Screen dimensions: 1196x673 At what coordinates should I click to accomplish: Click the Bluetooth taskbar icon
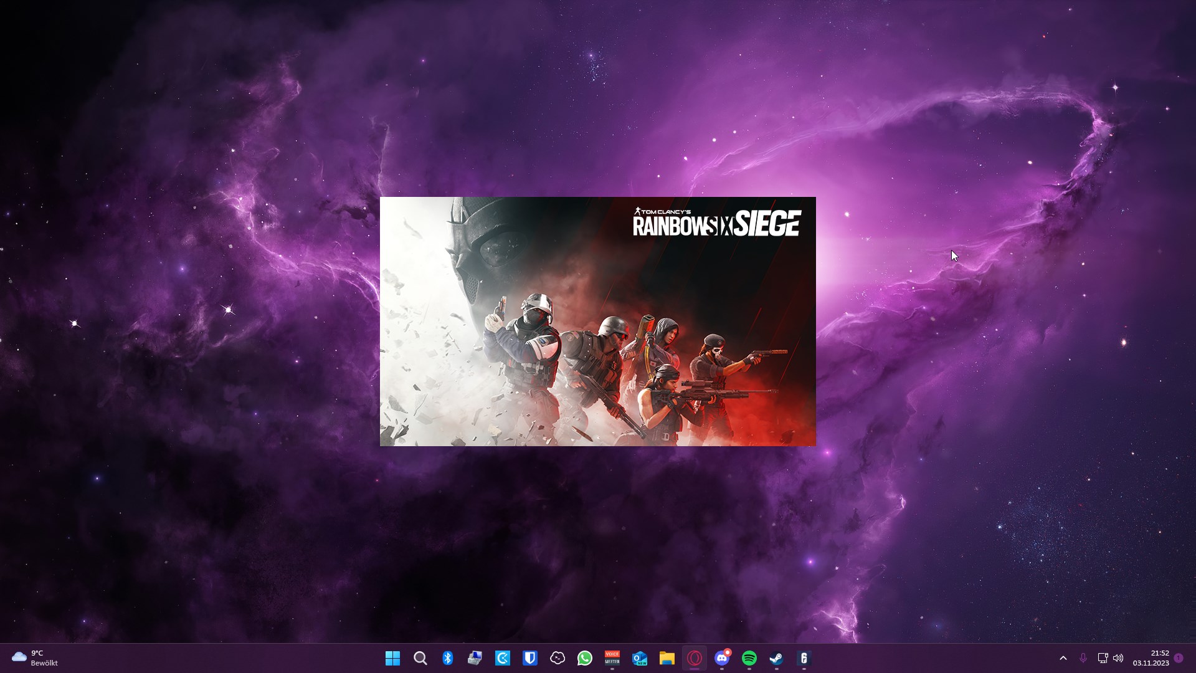(448, 658)
